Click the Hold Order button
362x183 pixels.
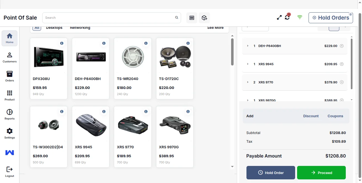click(271, 173)
